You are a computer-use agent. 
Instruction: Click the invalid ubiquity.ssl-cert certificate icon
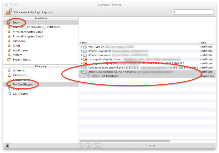click(85, 60)
